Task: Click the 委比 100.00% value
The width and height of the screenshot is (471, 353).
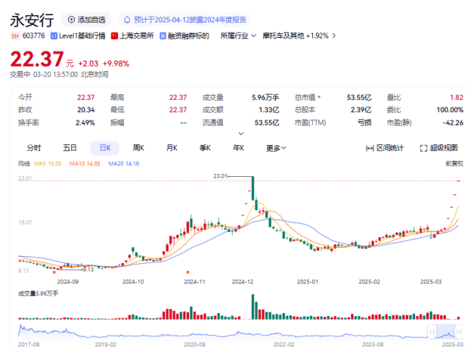Action: [450, 110]
